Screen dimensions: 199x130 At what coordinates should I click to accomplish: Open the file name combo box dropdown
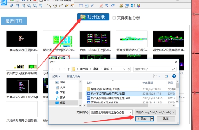[130, 112]
